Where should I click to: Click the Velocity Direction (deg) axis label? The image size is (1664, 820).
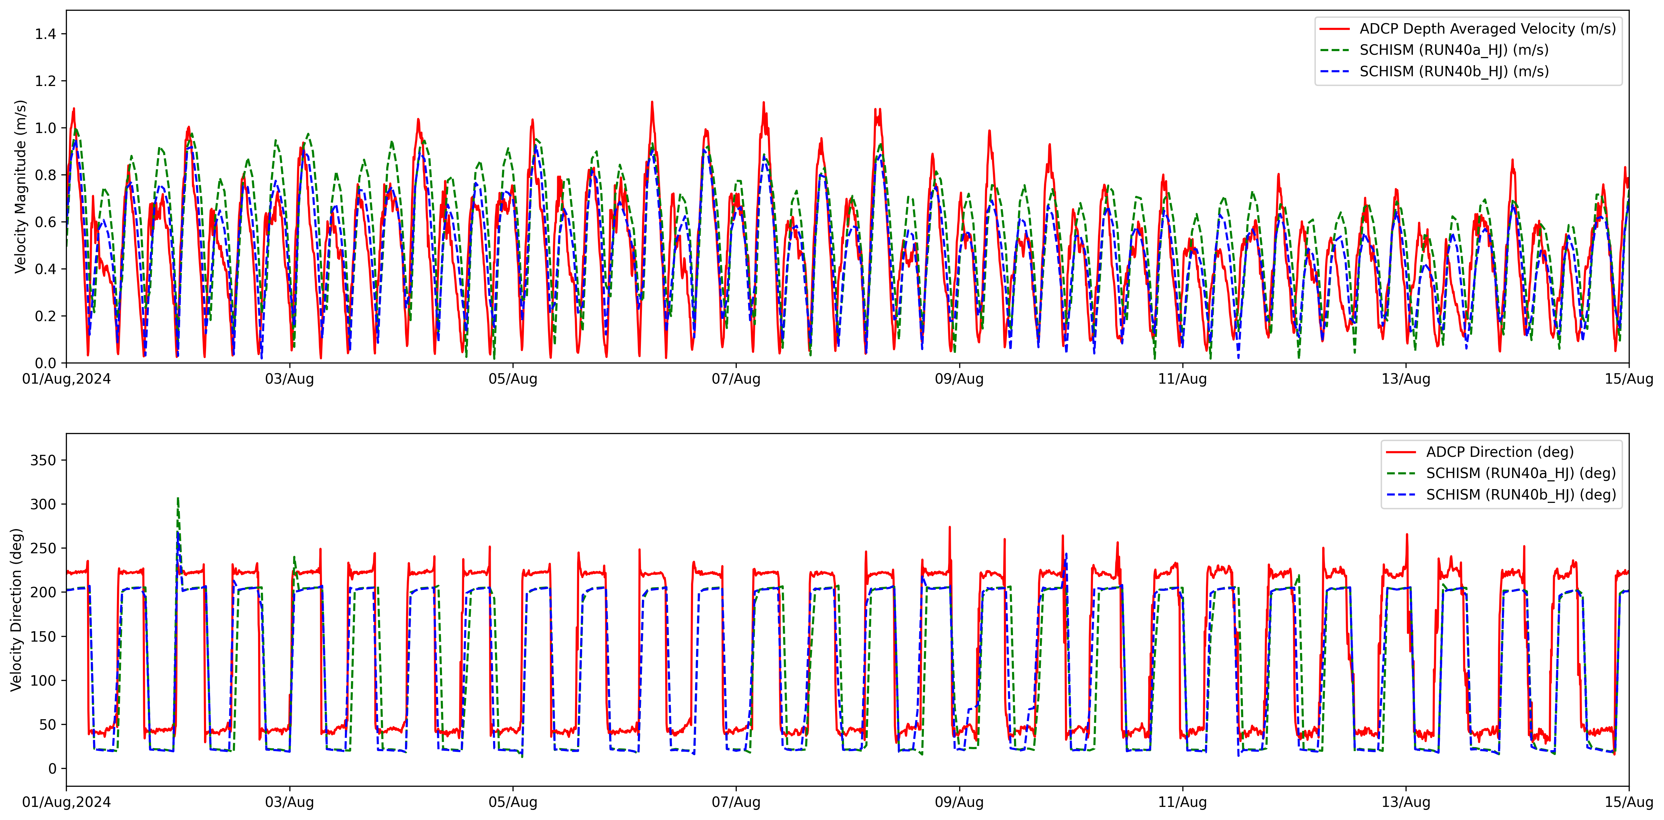coord(16,609)
